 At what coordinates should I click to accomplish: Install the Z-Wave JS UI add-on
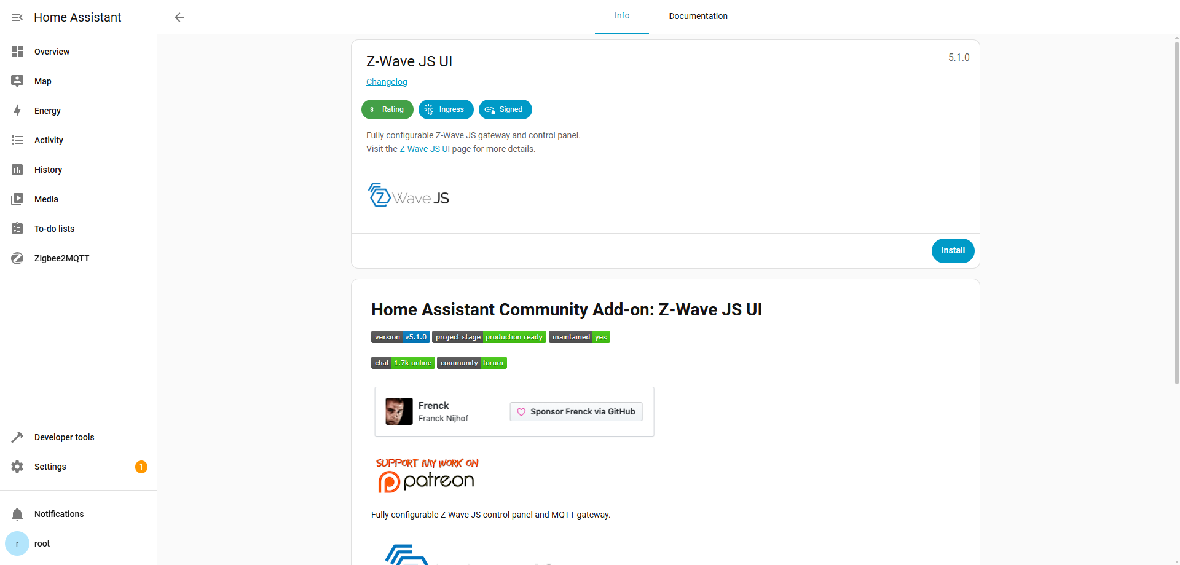pyautogui.click(x=952, y=251)
